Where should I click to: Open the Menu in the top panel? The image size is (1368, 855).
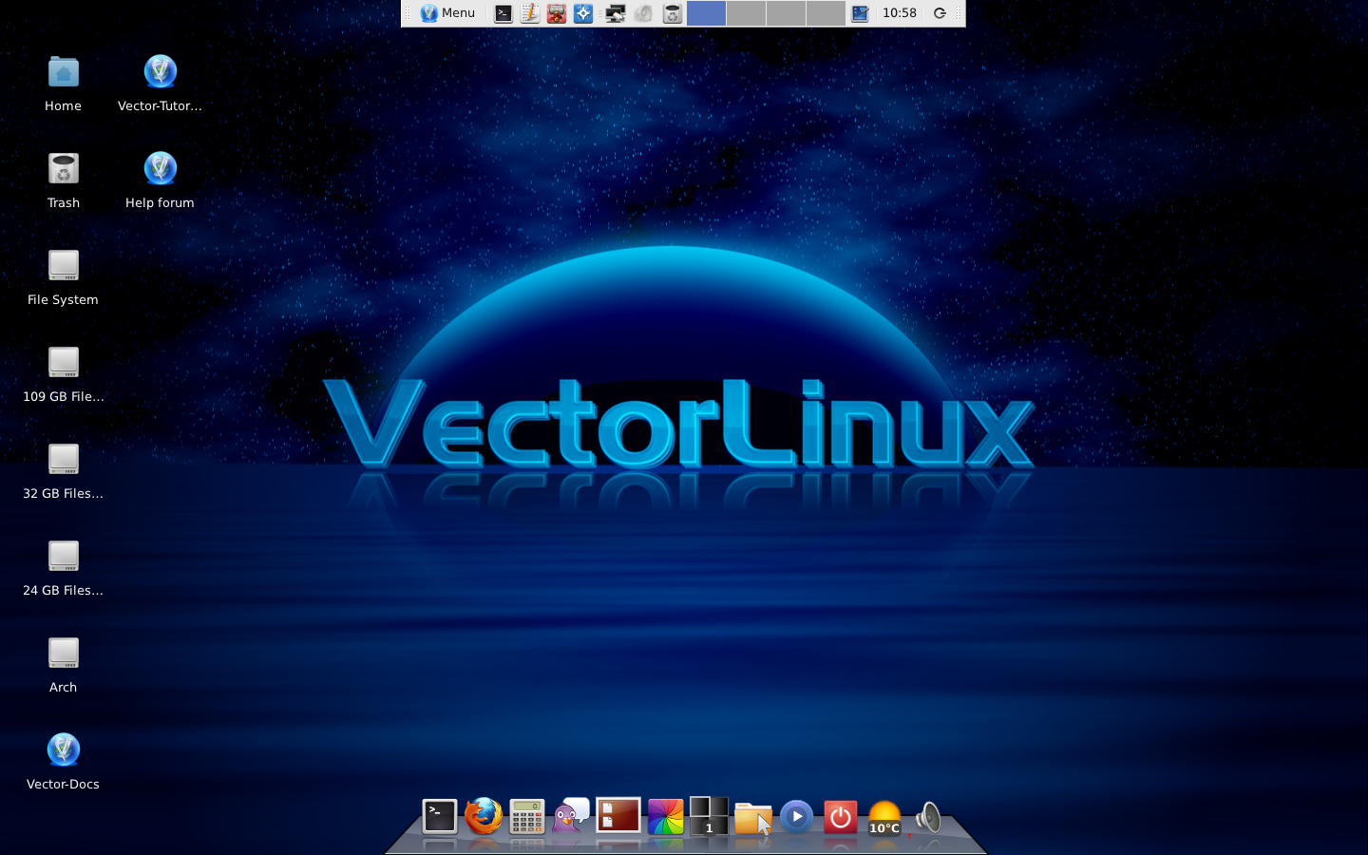coord(446,13)
